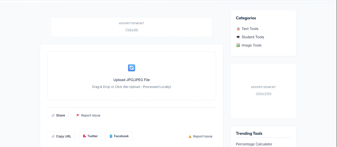
Task: Click the Drag & Drop or Click text
Action: pos(132,87)
